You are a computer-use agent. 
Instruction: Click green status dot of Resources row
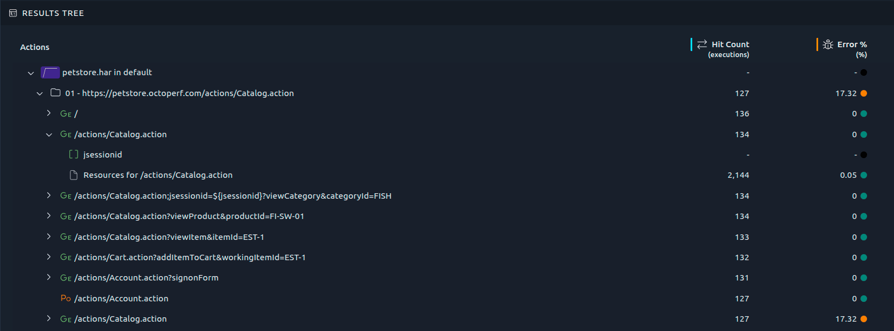click(864, 175)
